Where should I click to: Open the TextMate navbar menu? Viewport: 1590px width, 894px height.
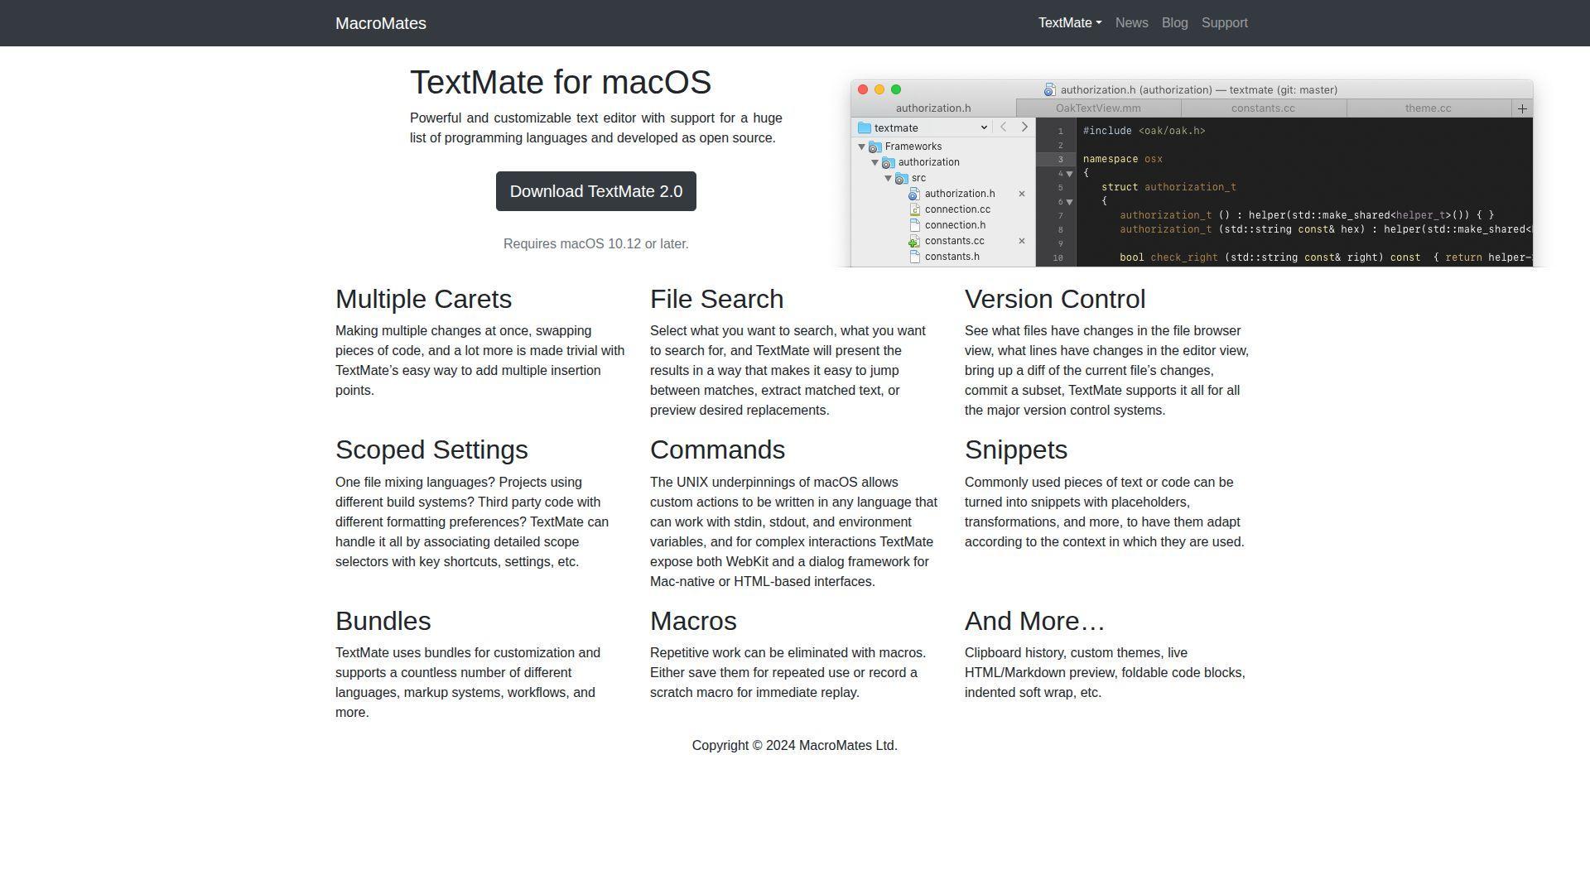[x=1069, y=22]
